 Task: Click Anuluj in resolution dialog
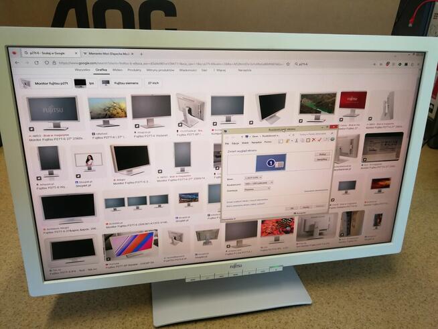click(306, 207)
